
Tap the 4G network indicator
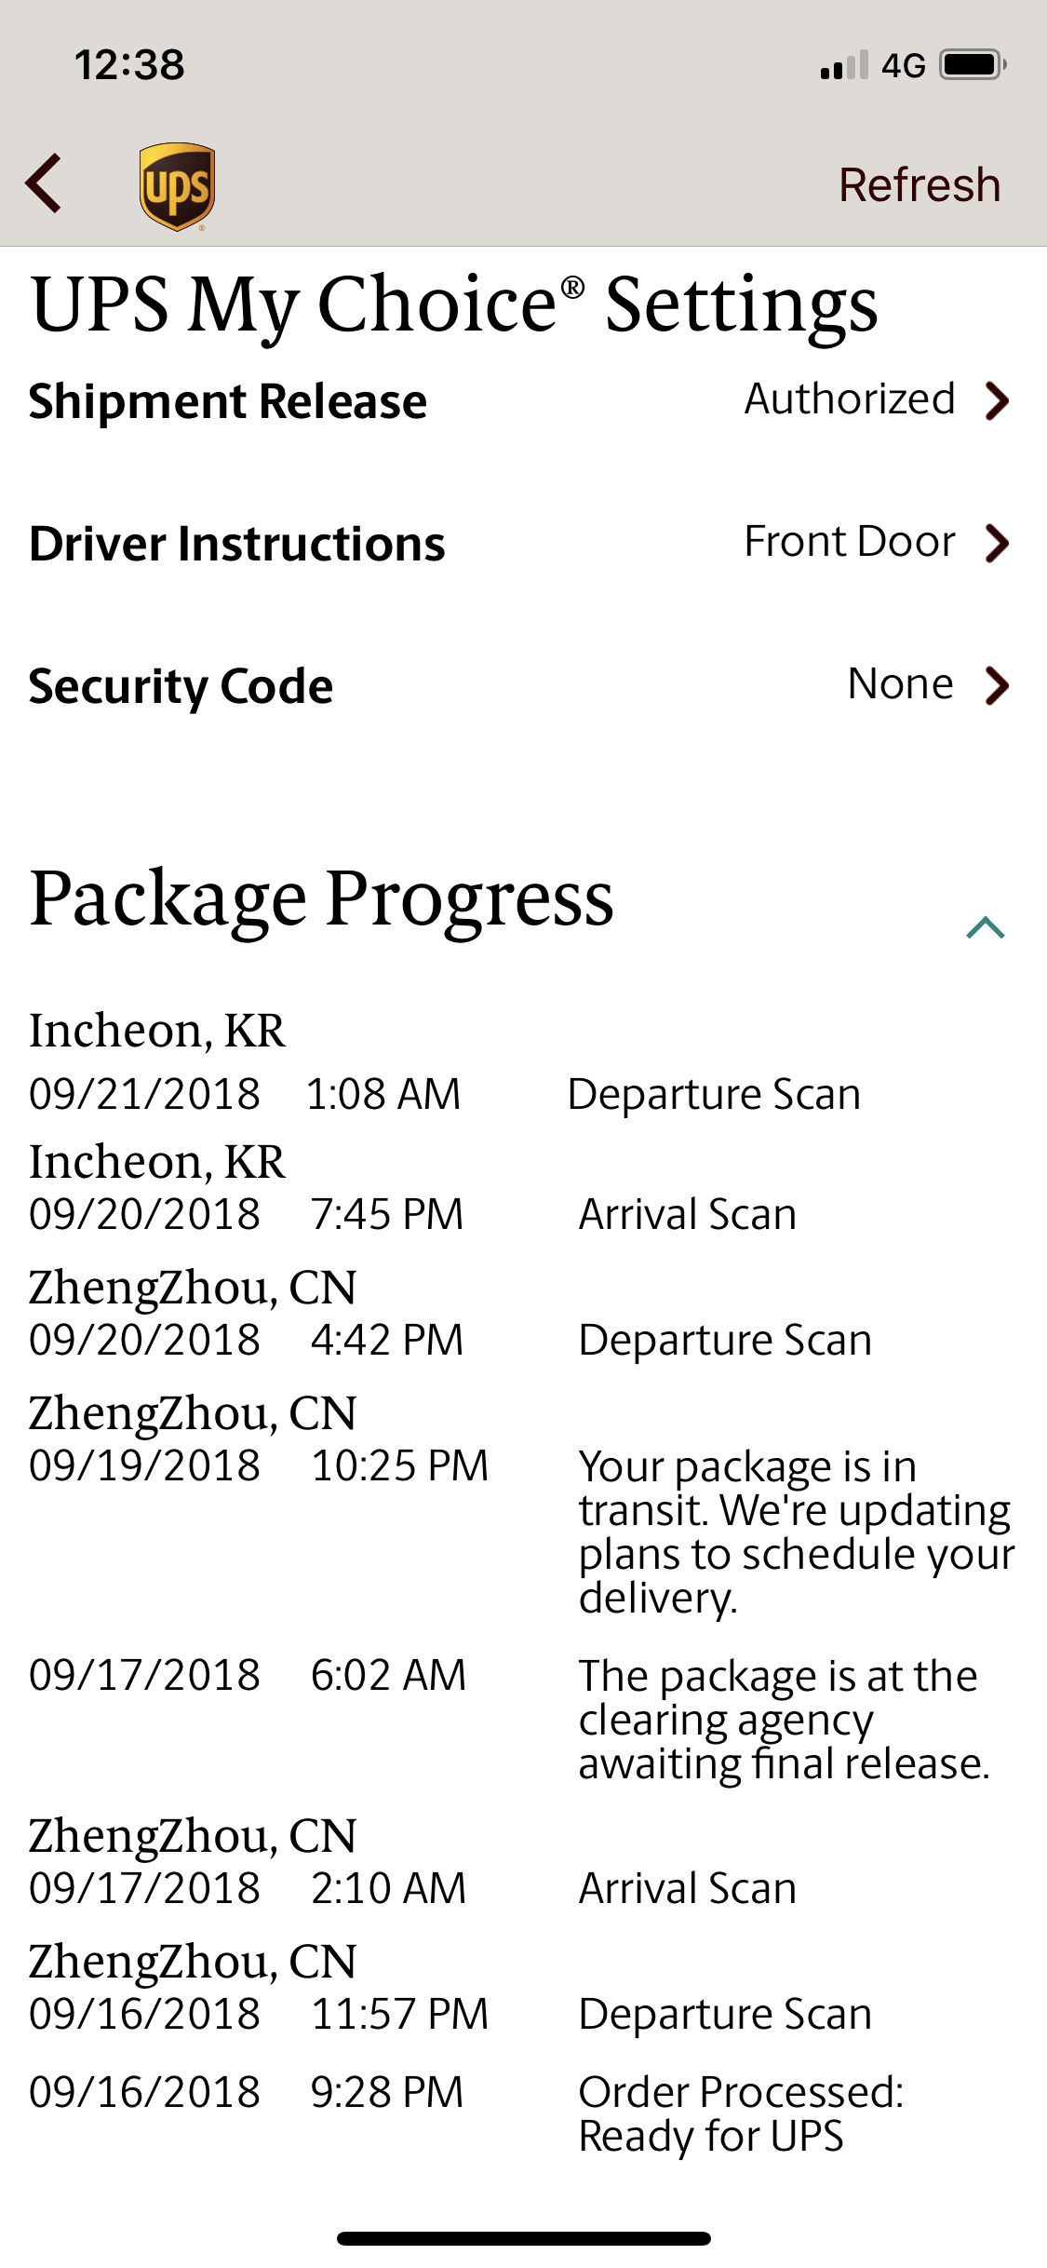904,66
